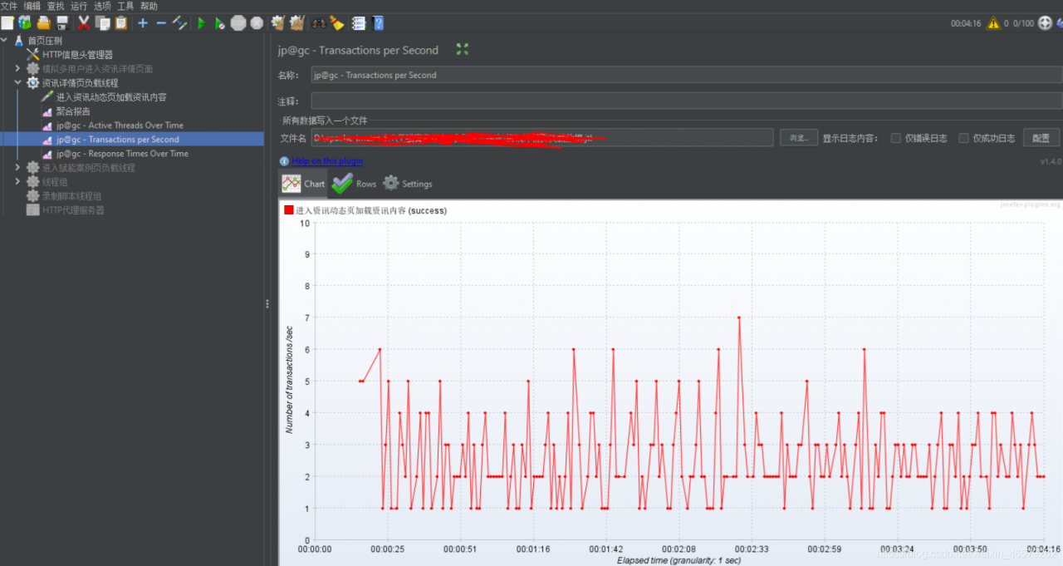The height and width of the screenshot is (566, 1063).
Task: Click the green Start test run icon
Action: click(201, 23)
